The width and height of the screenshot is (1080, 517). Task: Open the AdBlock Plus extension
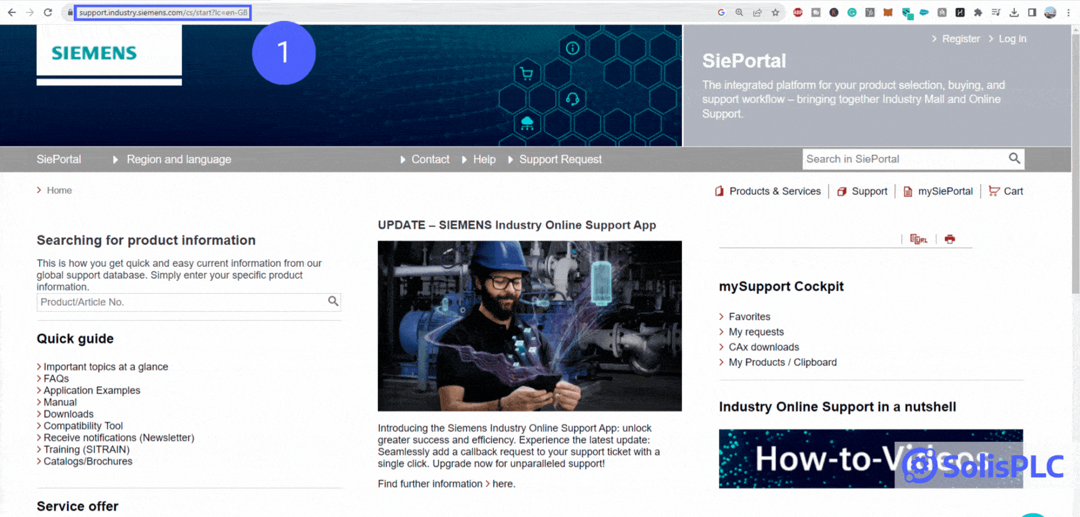(x=798, y=12)
